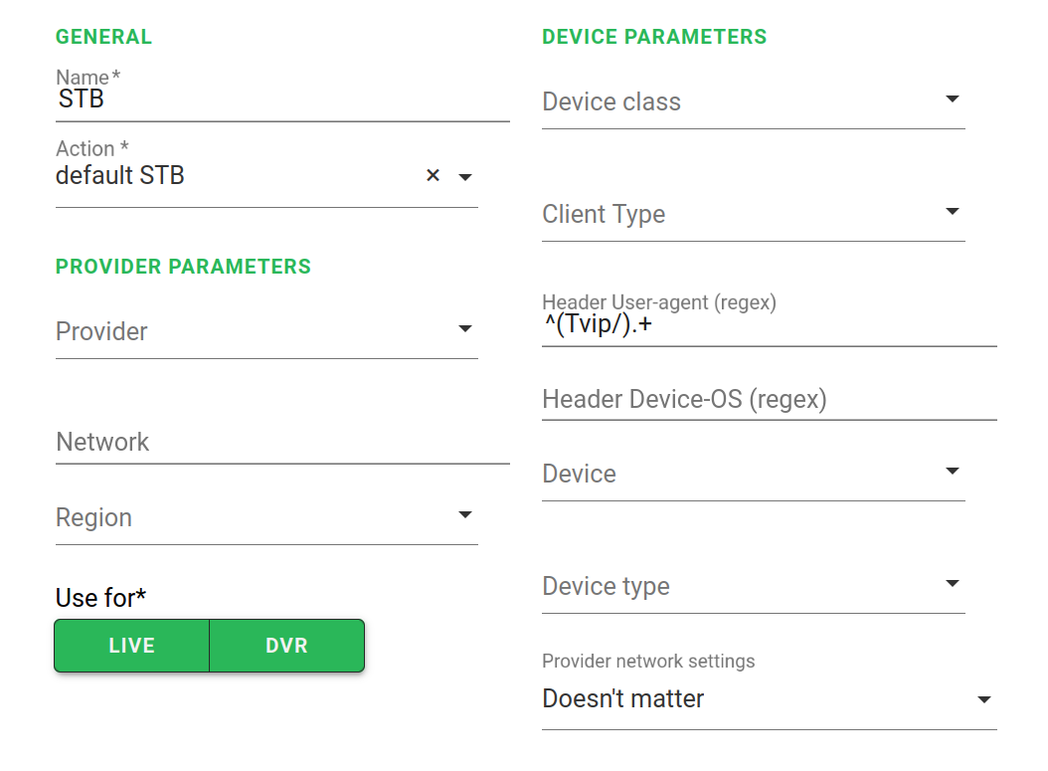
Task: Expand the Region dropdown
Action: point(464,515)
